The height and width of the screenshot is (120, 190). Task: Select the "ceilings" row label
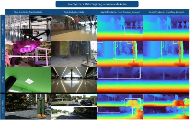[3, 80]
